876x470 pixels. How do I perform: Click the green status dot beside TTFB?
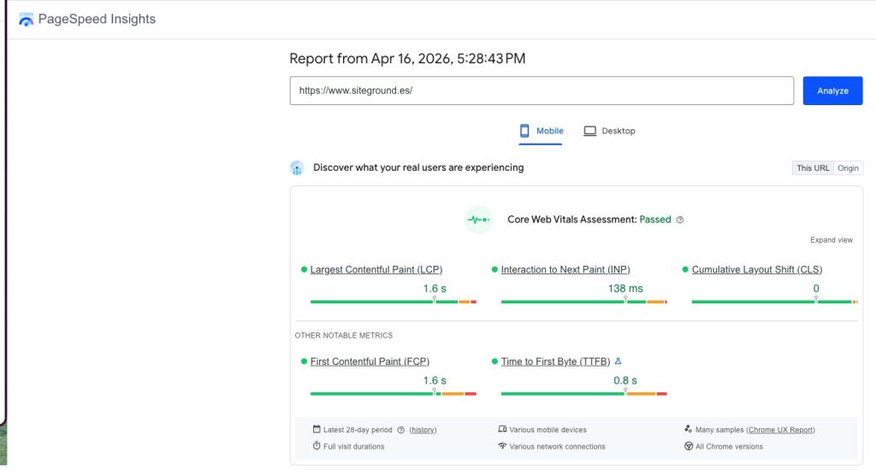pyautogui.click(x=494, y=361)
